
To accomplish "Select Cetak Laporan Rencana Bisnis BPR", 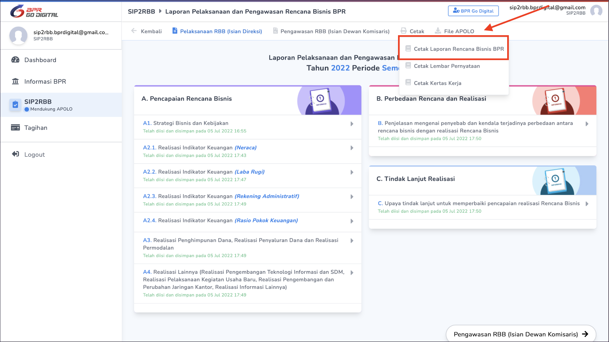I will 454,49.
